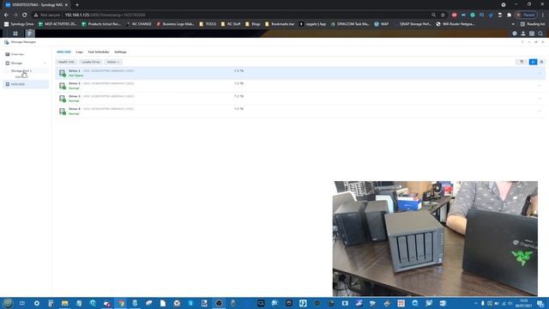The height and width of the screenshot is (309, 549).
Task: Click the DSM search magnifier icon
Action: coord(540,33)
